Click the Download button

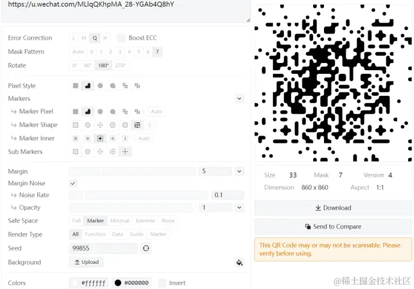click(333, 207)
